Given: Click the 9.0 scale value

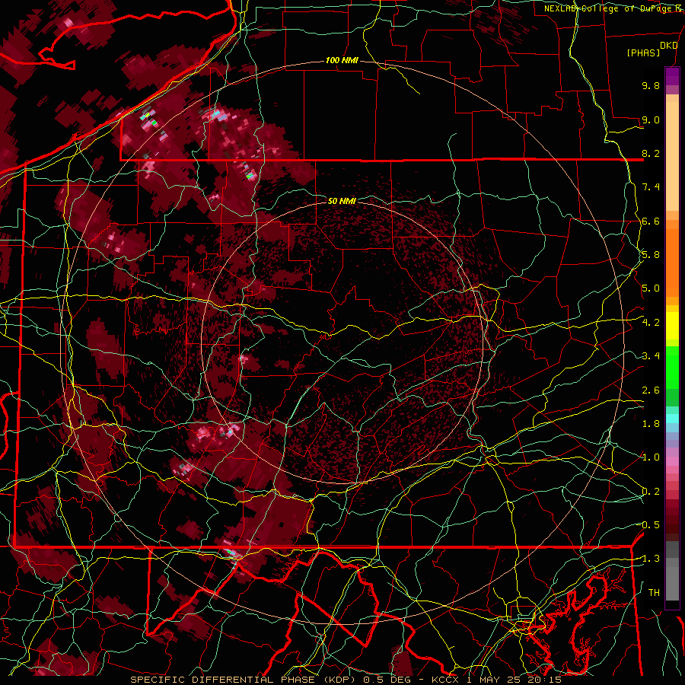Looking at the screenshot, I should click(x=651, y=120).
